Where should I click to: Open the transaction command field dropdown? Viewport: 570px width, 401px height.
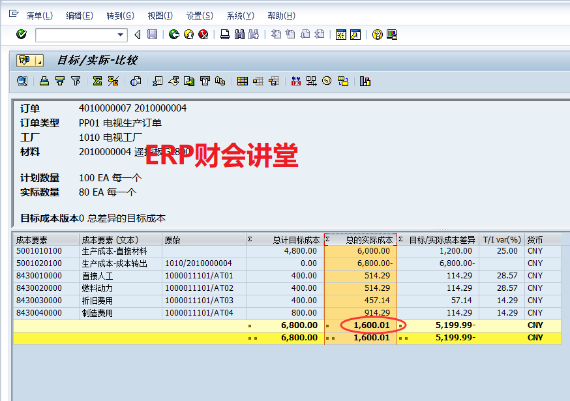pos(121,35)
